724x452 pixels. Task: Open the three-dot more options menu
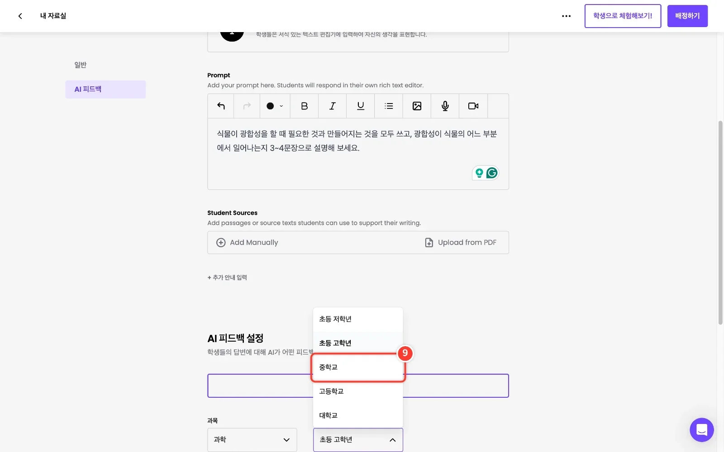(x=566, y=16)
